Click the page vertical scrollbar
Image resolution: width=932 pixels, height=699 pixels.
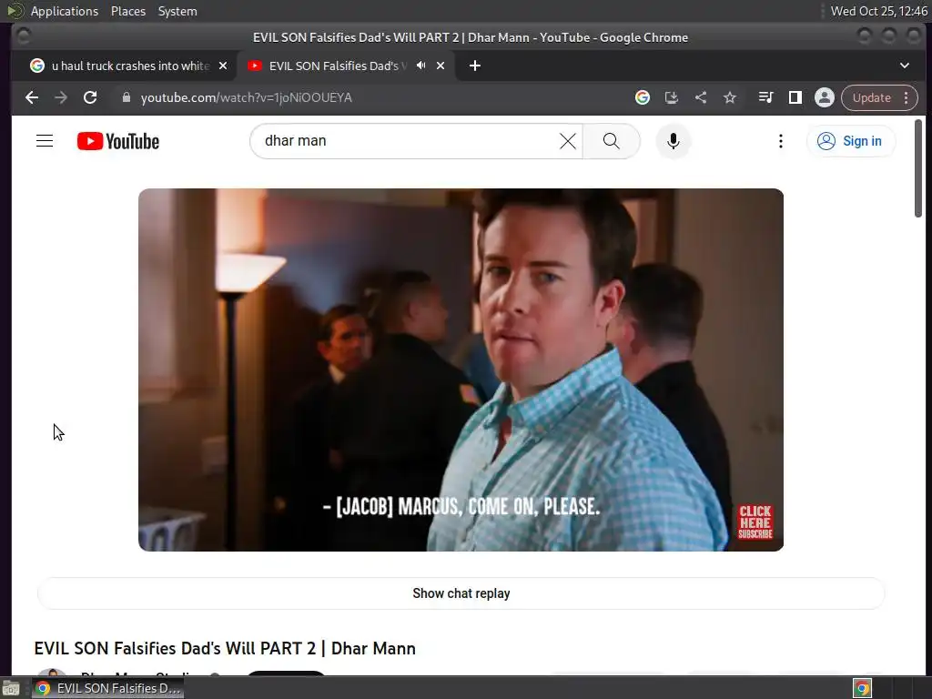pos(917,168)
